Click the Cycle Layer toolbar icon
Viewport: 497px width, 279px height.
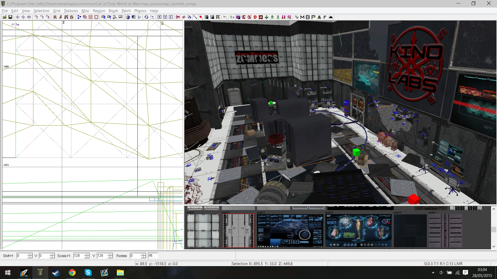120,17
